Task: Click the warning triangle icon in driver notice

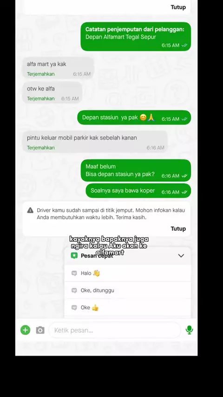Action: point(30,210)
